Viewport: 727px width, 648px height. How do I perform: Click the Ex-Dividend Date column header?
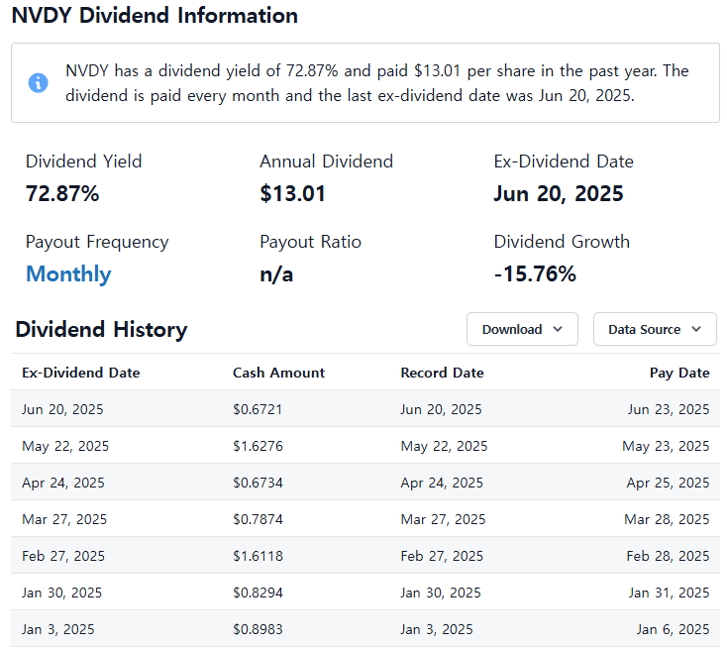click(80, 373)
